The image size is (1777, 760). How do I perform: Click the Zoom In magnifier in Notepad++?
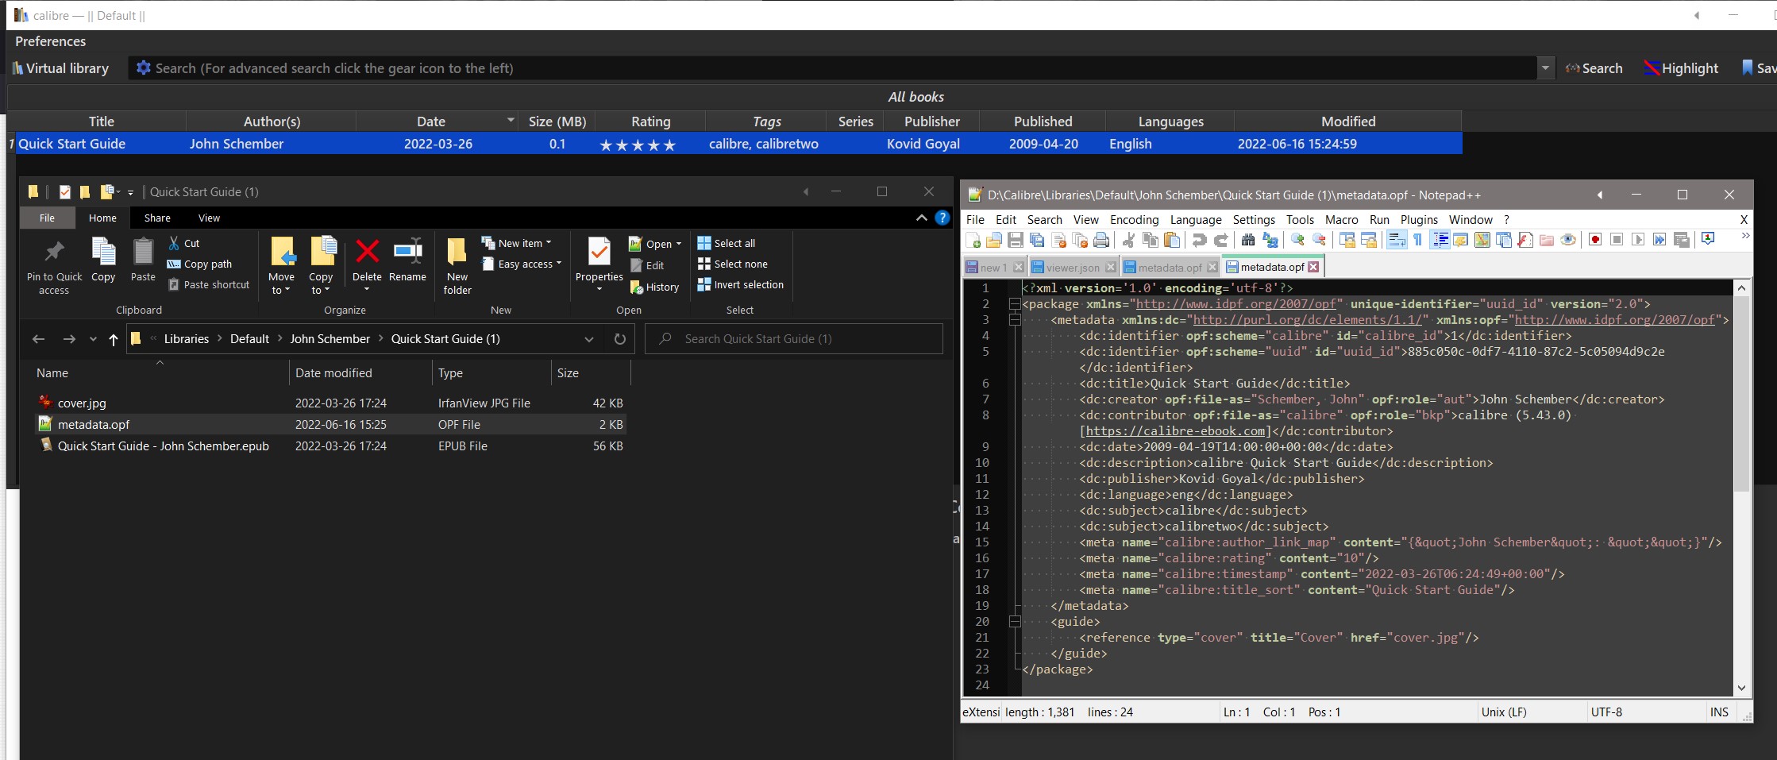[1297, 240]
